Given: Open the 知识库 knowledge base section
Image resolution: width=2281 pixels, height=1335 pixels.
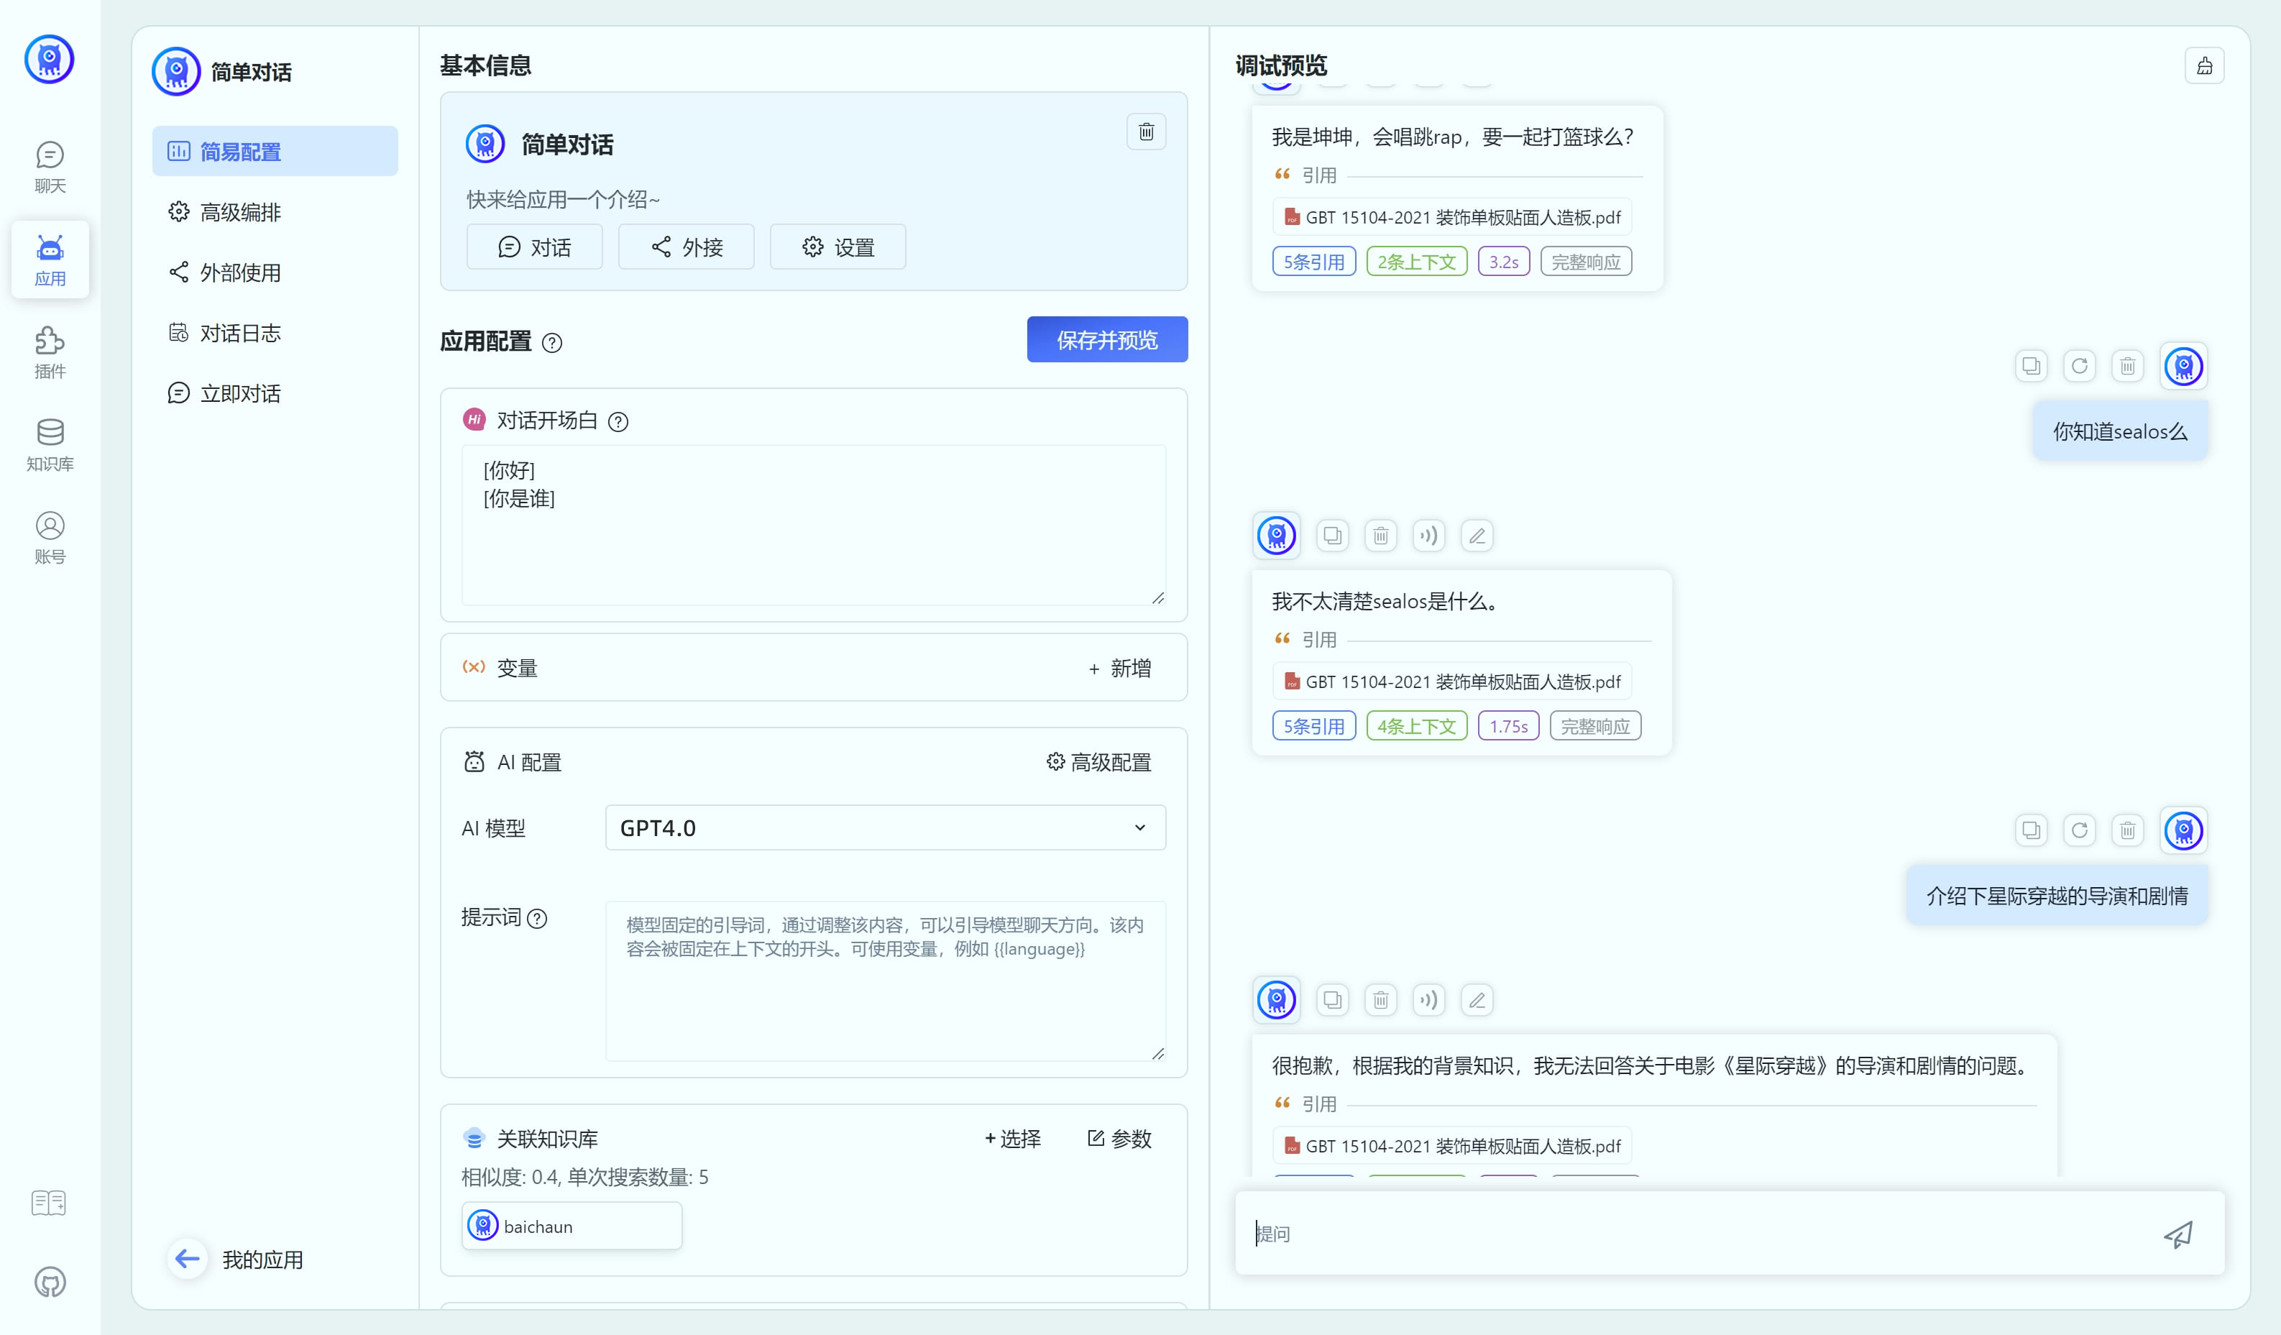Looking at the screenshot, I should [50, 445].
